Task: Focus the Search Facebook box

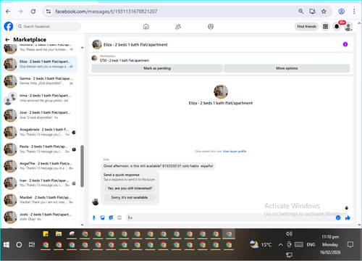Action: click(x=49, y=26)
